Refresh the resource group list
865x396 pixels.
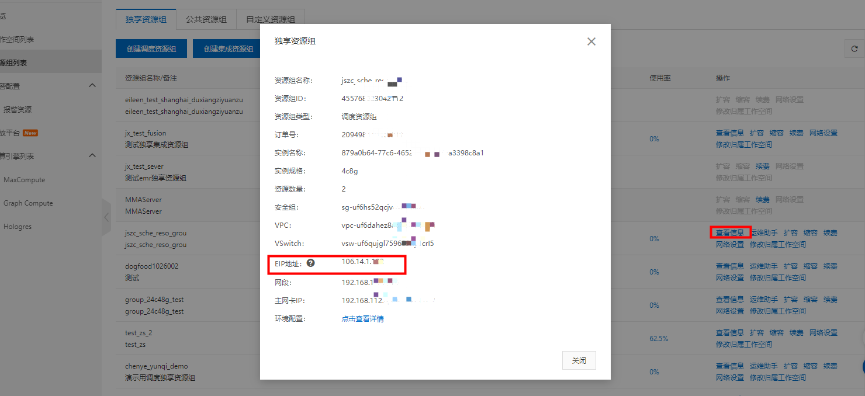click(x=854, y=49)
